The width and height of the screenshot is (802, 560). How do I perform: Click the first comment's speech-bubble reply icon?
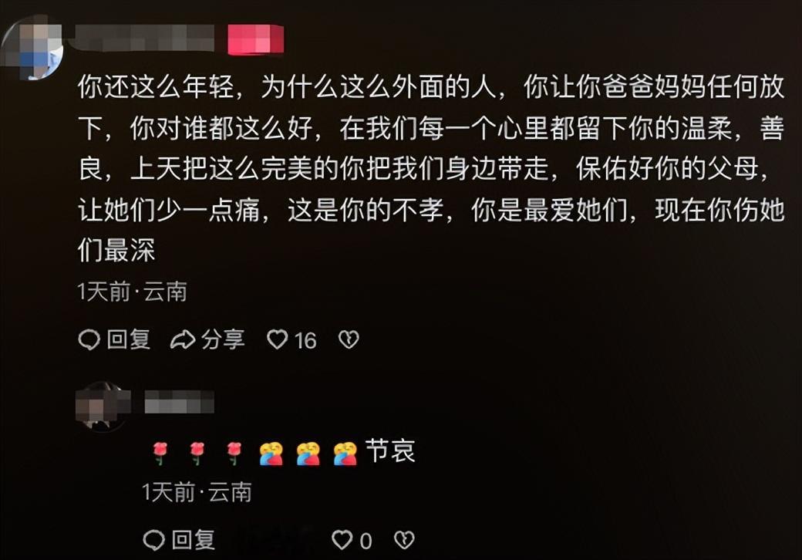89,339
